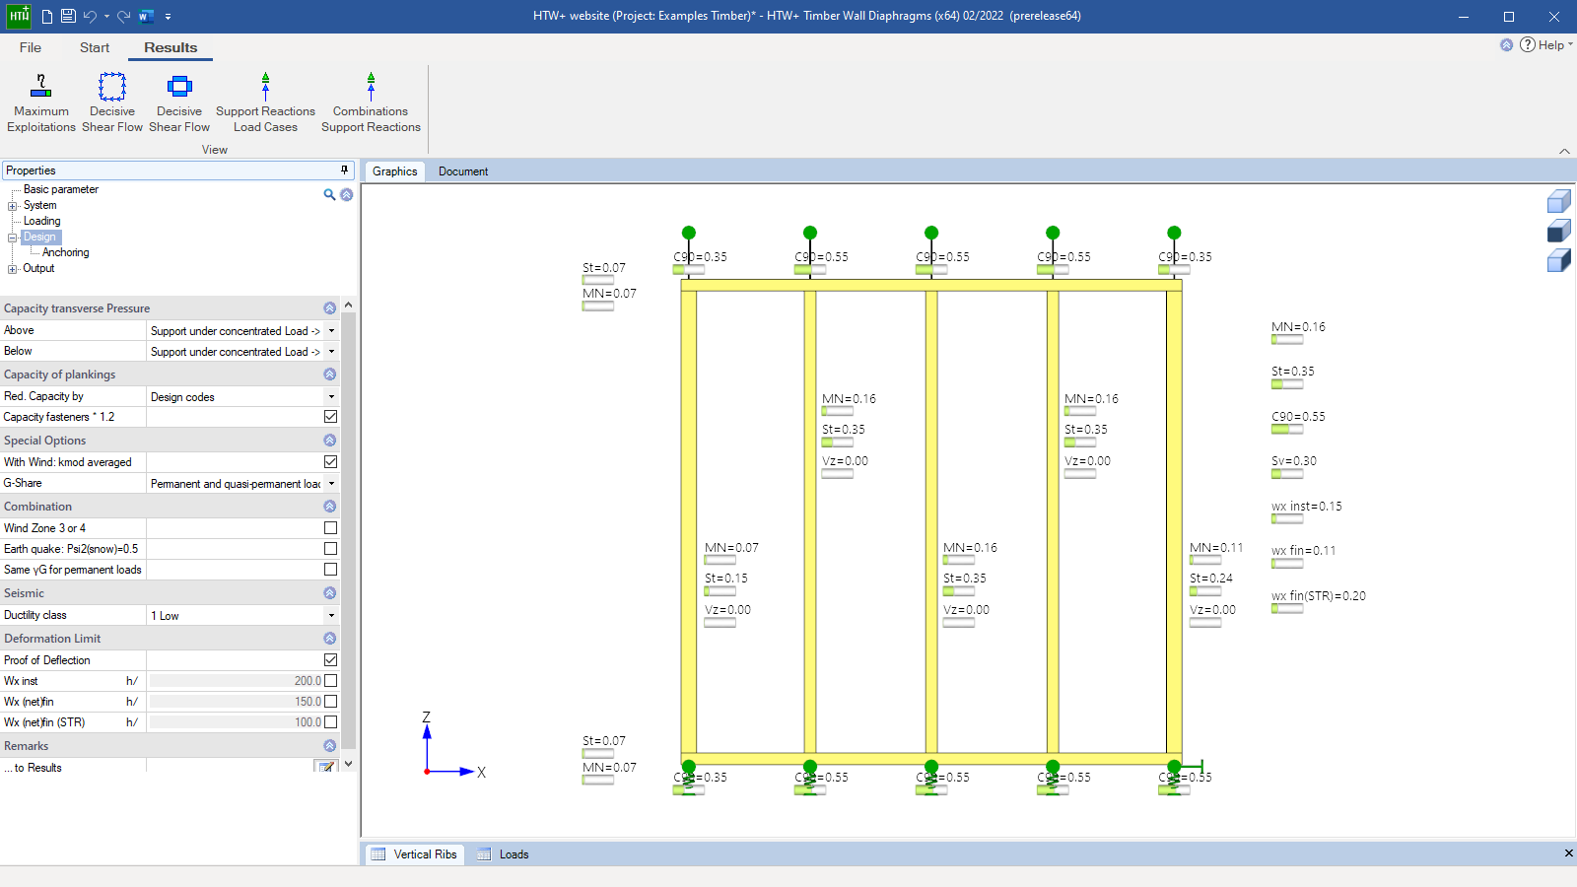Open the Below support dropdown
The width and height of the screenshot is (1577, 887).
point(331,352)
